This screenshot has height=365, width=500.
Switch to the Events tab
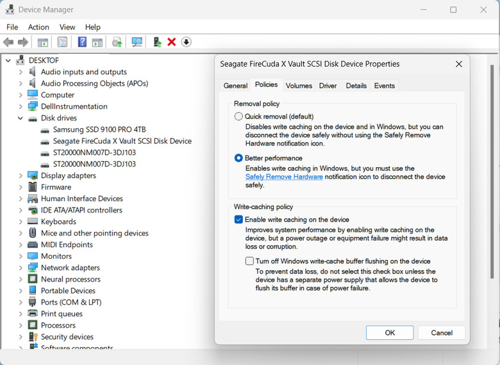(384, 86)
